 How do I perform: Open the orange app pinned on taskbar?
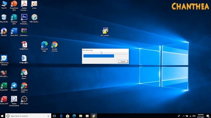(87, 116)
